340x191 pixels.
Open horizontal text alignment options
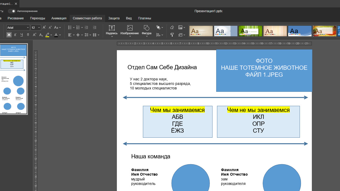pyautogui.click(x=71, y=35)
